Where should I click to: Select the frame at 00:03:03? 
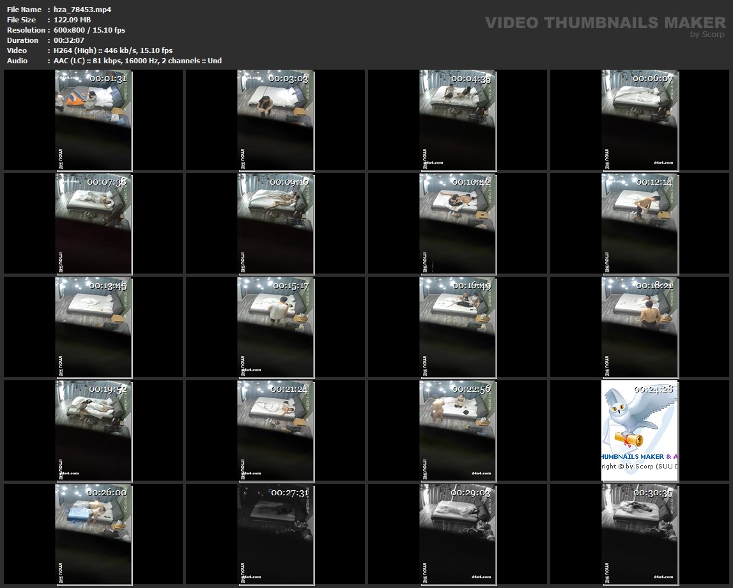tap(275, 120)
